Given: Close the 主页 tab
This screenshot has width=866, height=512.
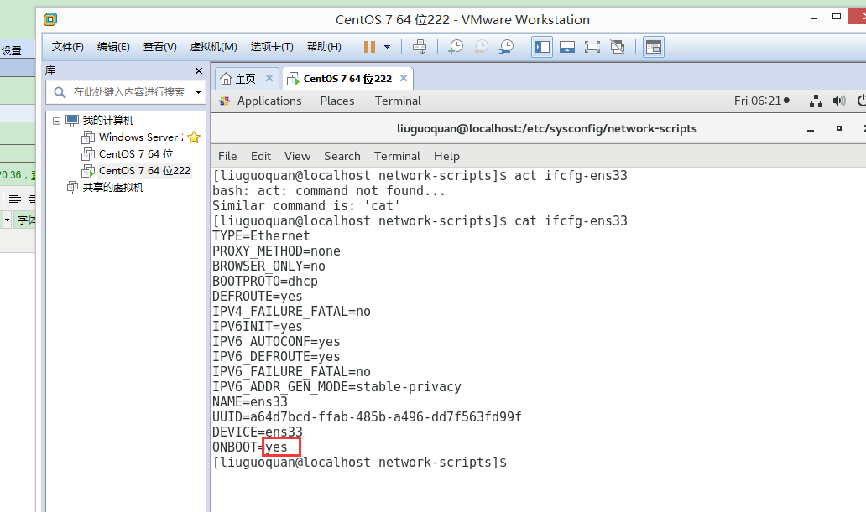Looking at the screenshot, I should [269, 78].
